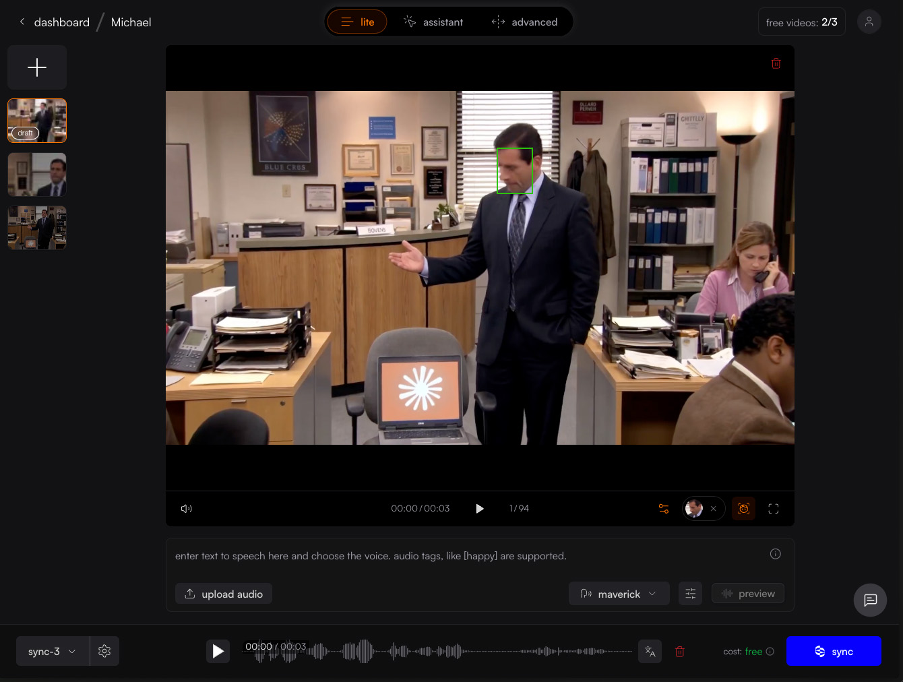Show cost info icon next to free
Image resolution: width=903 pixels, height=682 pixels.
[x=770, y=652]
